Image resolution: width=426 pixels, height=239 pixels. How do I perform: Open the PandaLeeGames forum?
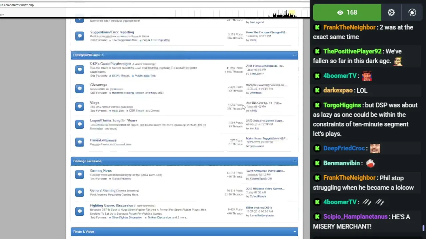coord(103,140)
